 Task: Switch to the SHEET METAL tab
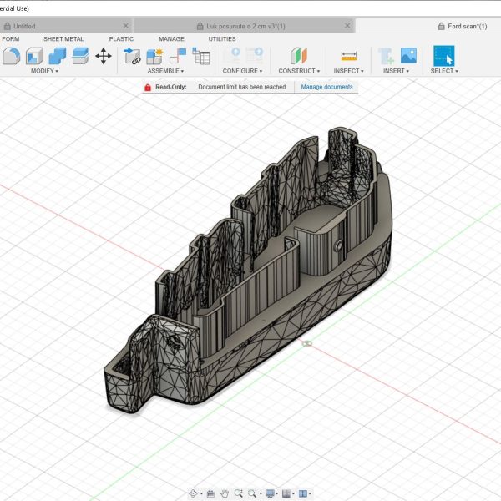(x=63, y=38)
